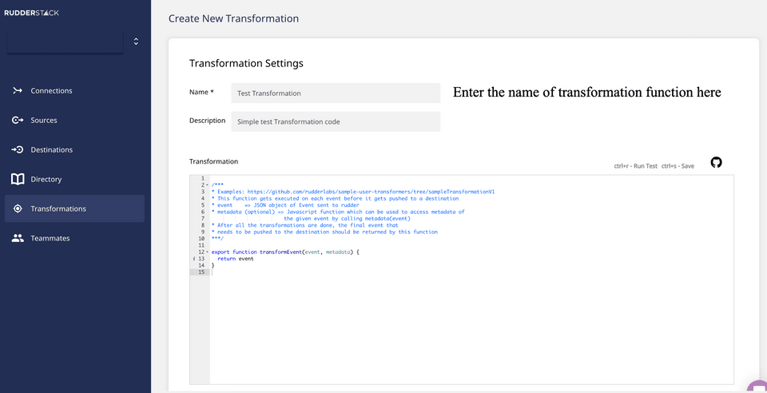This screenshot has width=767, height=393.
Task: Open the workspace switcher arrows
Action: tap(136, 42)
